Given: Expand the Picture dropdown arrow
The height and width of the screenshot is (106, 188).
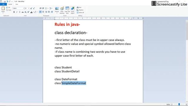Looking at the screenshot, I should 57,13.
